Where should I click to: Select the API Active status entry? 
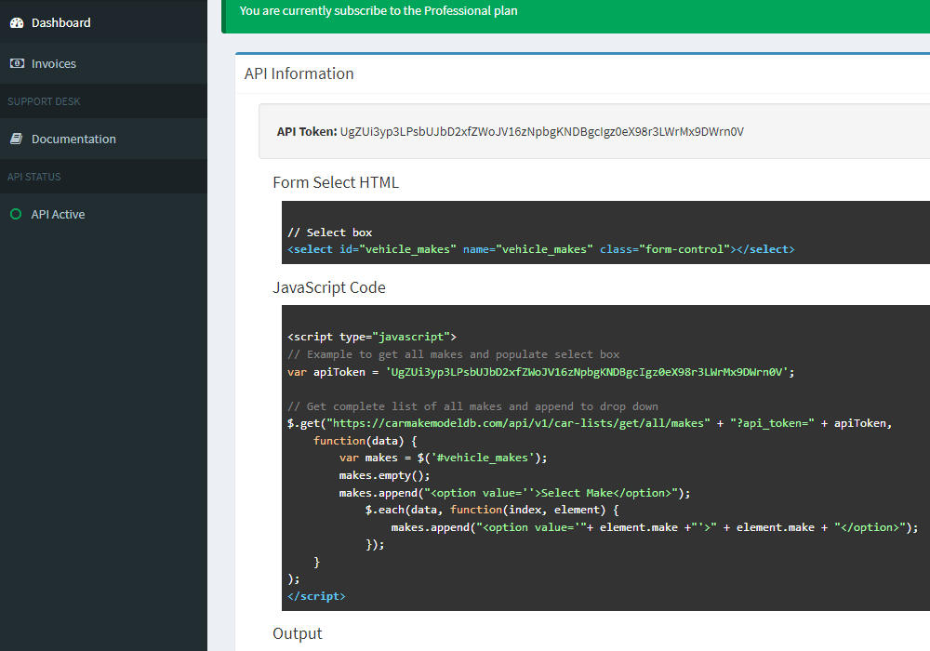pos(104,214)
